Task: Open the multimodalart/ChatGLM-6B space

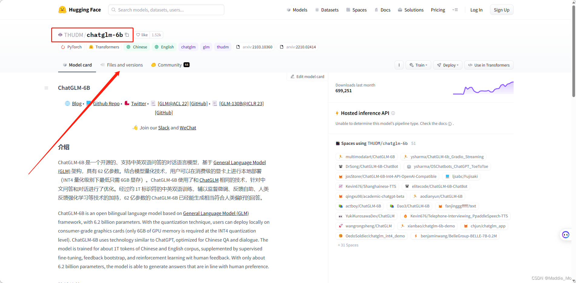Action: [367, 157]
